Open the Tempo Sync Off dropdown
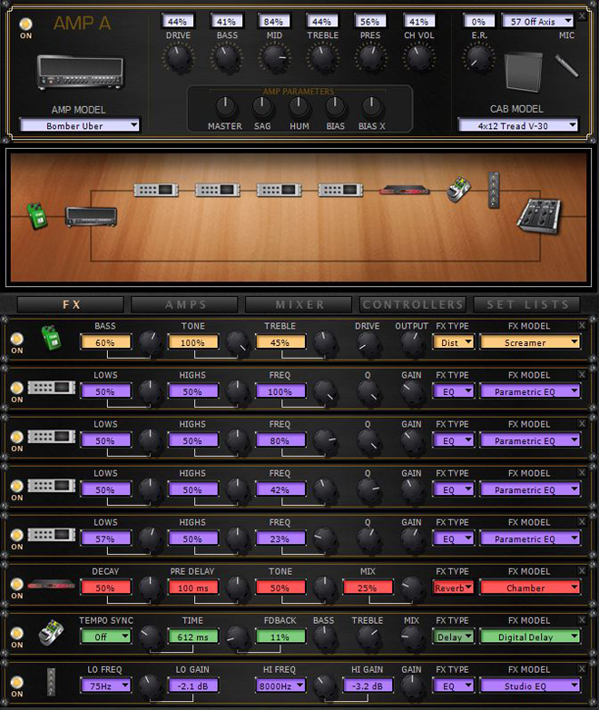The height and width of the screenshot is (710, 599). pos(105,636)
